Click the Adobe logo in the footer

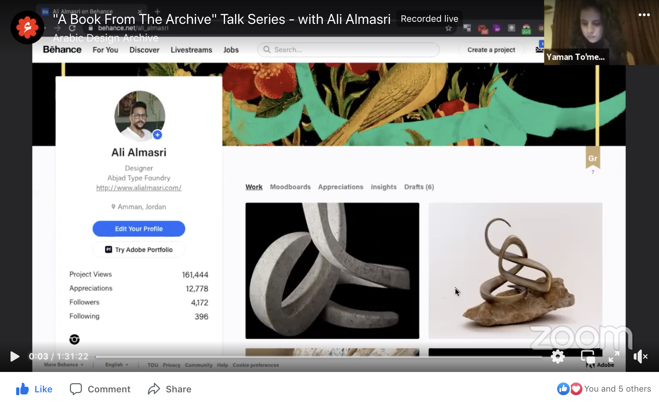tap(600, 365)
